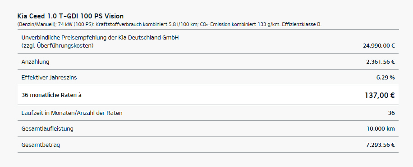The height and width of the screenshot is (167, 413).
Task: Click the Gesamtbetrag row label
Action: (41, 145)
